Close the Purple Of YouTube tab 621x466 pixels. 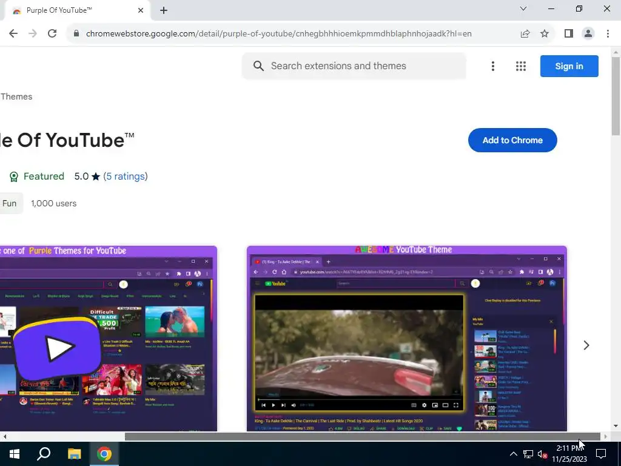(141, 10)
